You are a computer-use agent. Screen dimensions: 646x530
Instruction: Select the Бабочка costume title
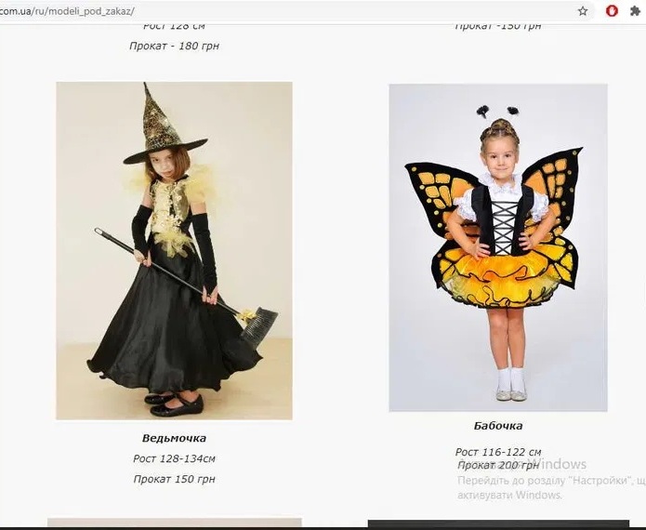click(x=498, y=426)
